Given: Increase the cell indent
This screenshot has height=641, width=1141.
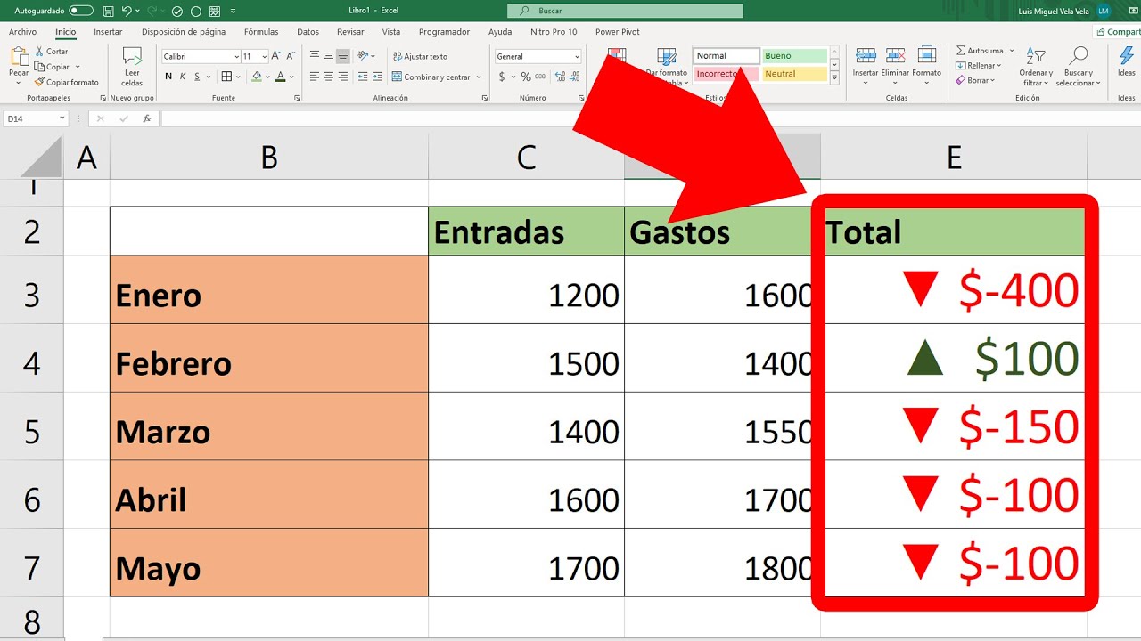Looking at the screenshot, I should click(378, 77).
